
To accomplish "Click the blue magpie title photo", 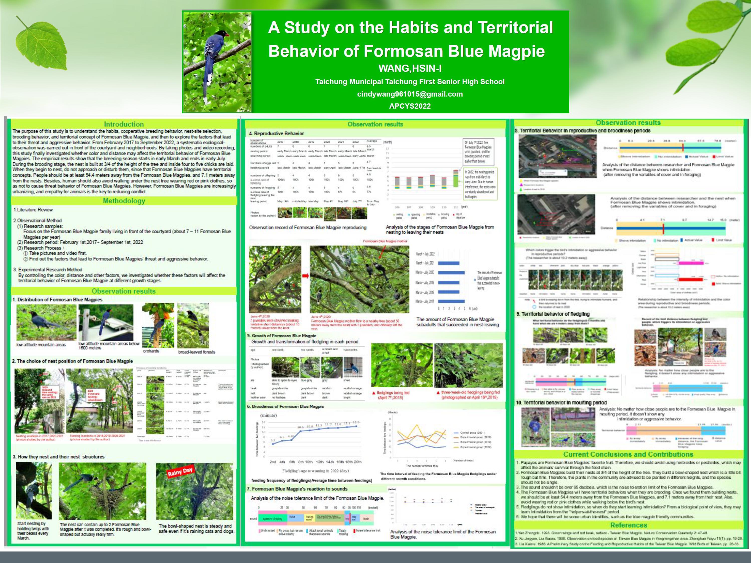I will (x=218, y=62).
